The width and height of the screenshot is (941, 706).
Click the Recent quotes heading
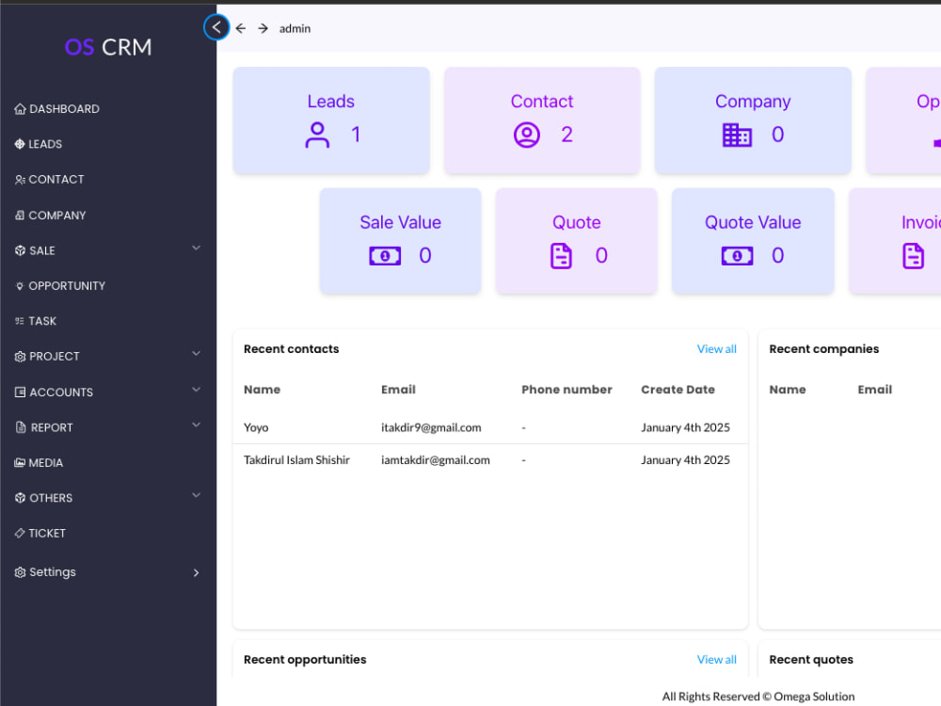coord(811,659)
